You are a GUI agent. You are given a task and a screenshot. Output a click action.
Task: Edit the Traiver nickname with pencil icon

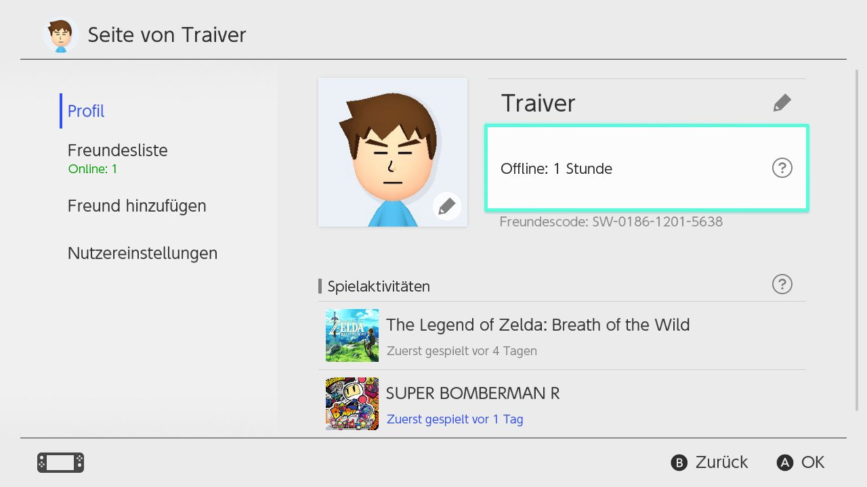[x=782, y=103]
